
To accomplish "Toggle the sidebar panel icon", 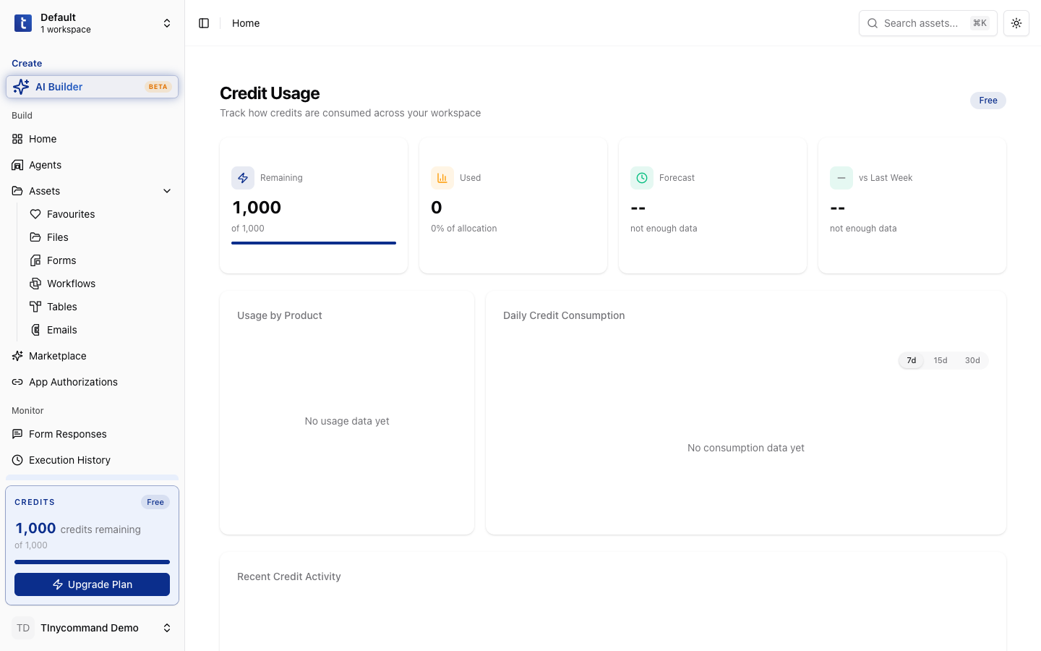I will (x=204, y=23).
